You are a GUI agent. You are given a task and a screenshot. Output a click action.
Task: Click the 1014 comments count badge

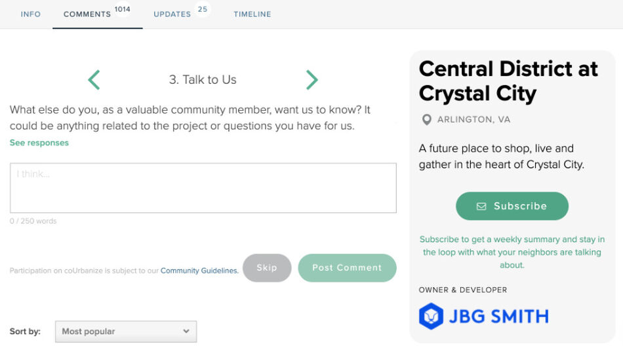(x=123, y=9)
